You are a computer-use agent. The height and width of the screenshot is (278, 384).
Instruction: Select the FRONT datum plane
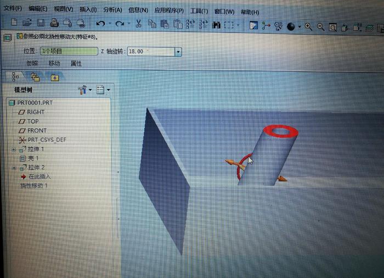[37, 131]
